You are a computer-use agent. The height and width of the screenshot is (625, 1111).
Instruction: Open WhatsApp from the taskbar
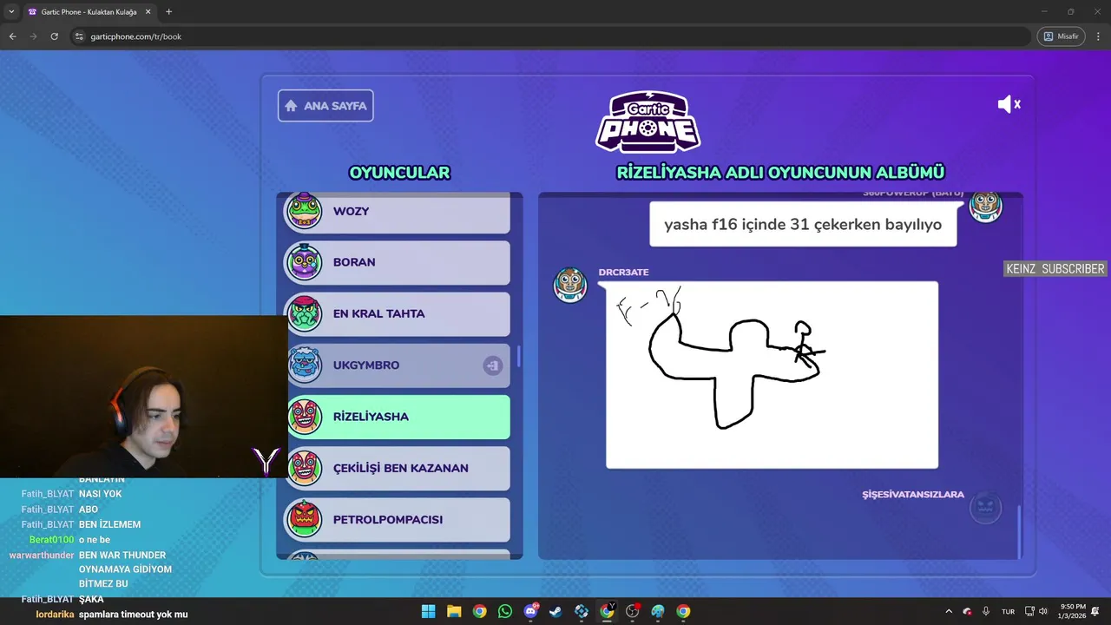click(x=505, y=611)
